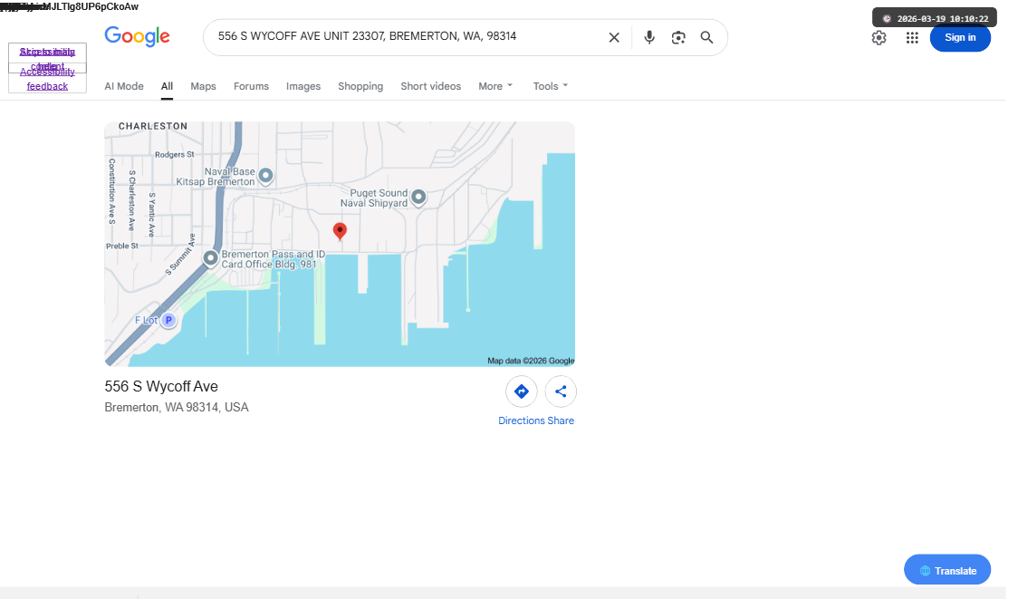Click the Translate button
The image size is (1018, 599).
click(947, 570)
